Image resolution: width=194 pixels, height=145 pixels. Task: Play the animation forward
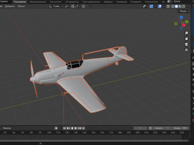coord(76,128)
